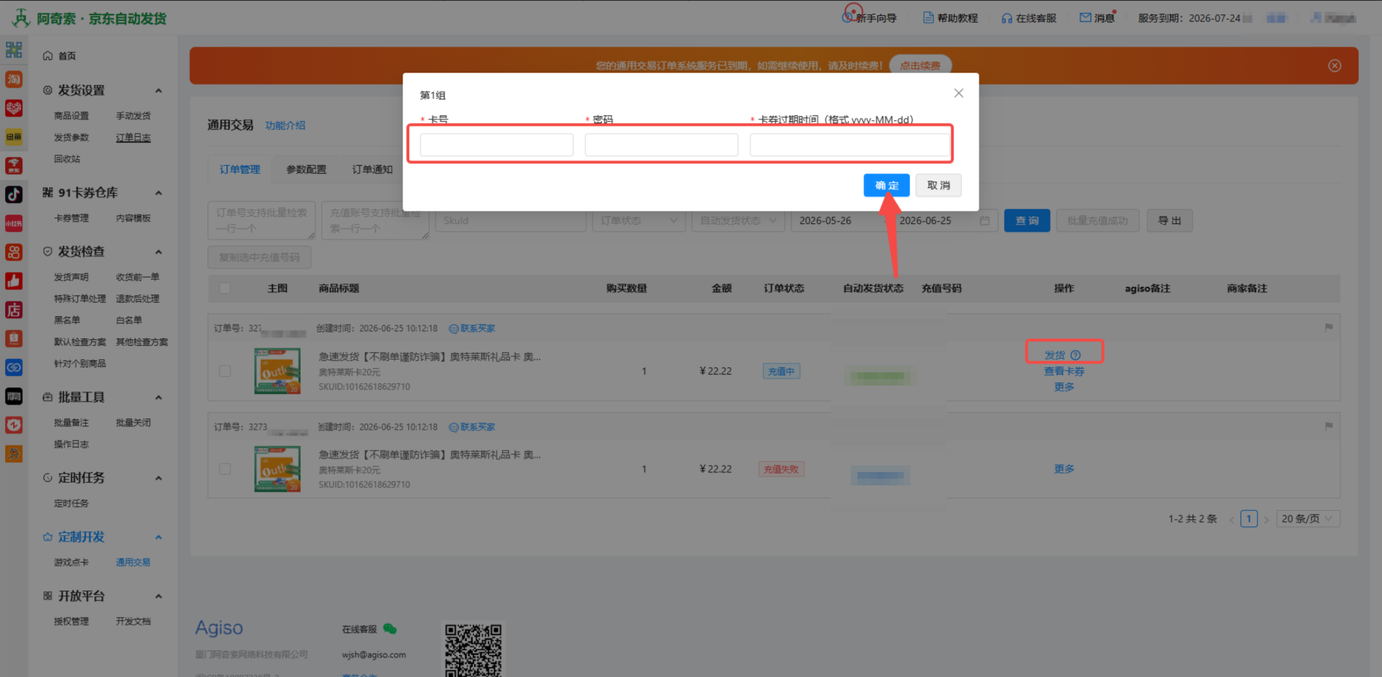The height and width of the screenshot is (677, 1382).
Task: Click the 卡号 input field in dialog
Action: coord(497,145)
